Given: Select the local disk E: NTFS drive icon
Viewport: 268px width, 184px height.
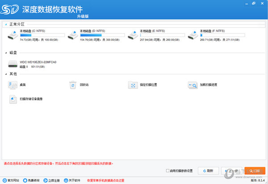Looking at the screenshot, I should pyautogui.click(x=133, y=35).
